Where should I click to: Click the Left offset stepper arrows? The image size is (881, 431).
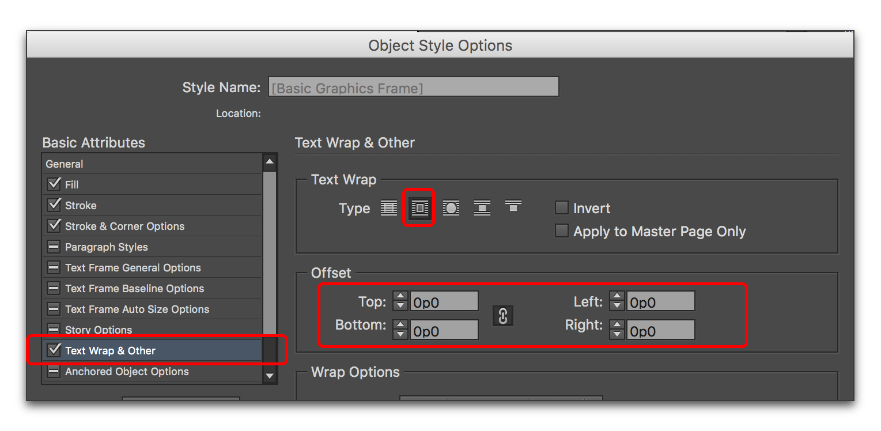617,301
